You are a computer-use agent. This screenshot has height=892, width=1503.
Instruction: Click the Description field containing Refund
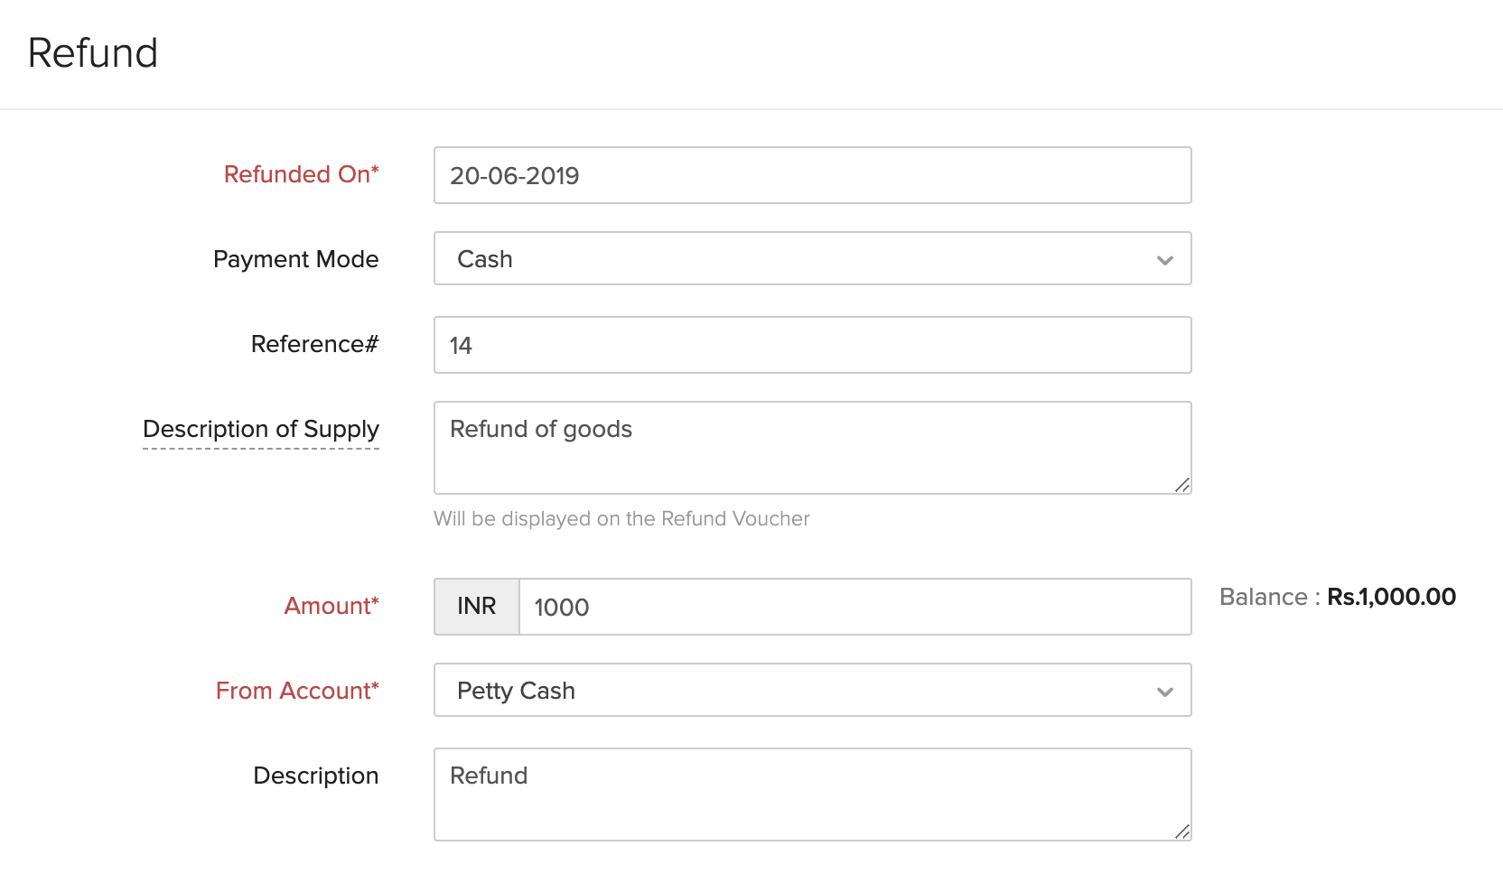[x=812, y=793]
